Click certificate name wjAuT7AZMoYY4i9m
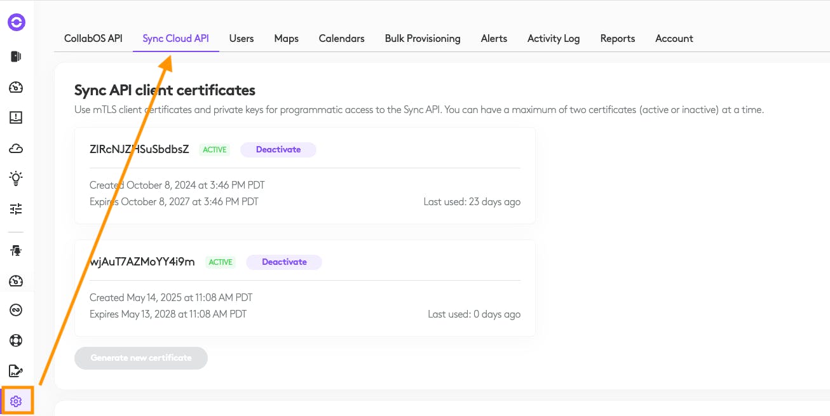 coord(142,261)
